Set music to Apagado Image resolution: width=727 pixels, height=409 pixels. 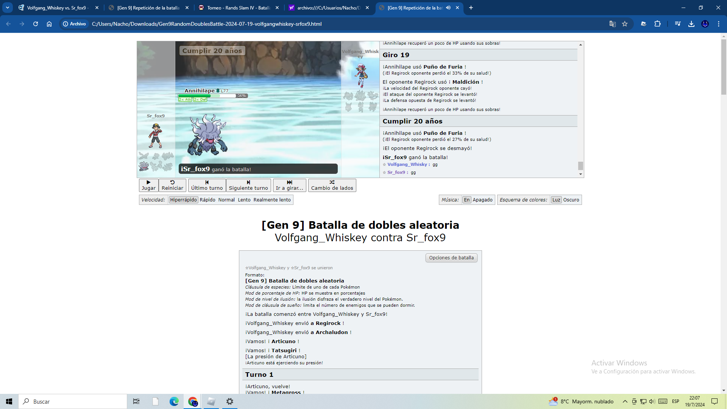483,200
